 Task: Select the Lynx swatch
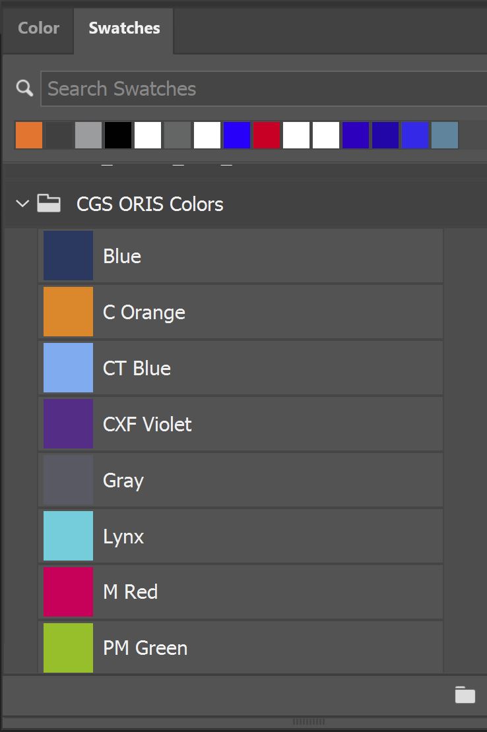67,535
